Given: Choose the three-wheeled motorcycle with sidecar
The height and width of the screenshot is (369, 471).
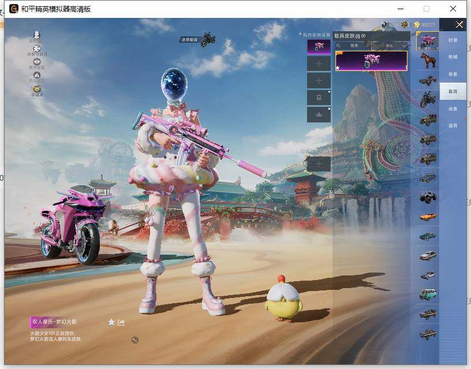Looking at the screenshot, I should coord(428,80).
